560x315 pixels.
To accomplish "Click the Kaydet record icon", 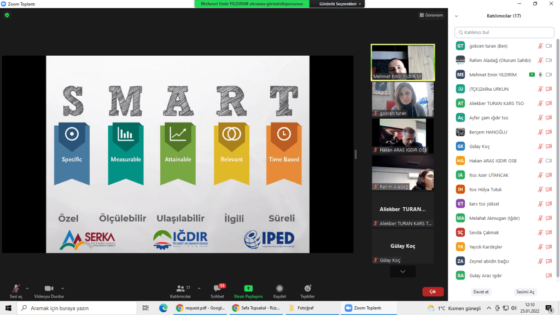I will click(279, 289).
